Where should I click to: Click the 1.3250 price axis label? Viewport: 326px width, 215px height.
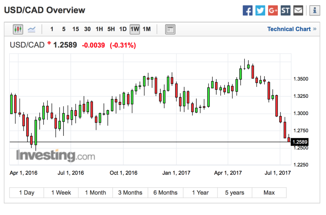click(301, 96)
